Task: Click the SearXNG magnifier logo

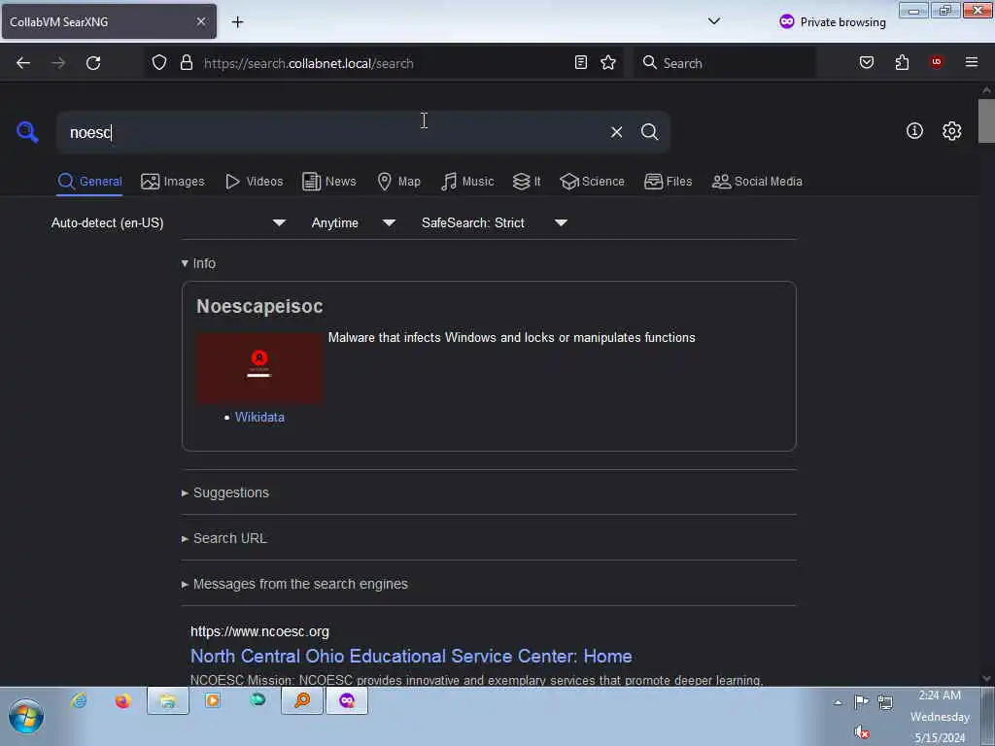Action: pyautogui.click(x=27, y=132)
